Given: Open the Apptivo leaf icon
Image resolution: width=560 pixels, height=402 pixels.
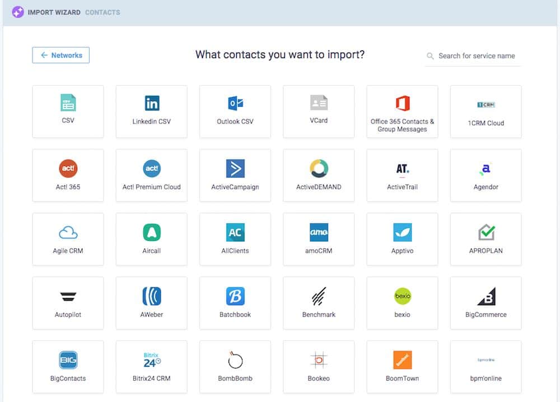Looking at the screenshot, I should [403, 232].
